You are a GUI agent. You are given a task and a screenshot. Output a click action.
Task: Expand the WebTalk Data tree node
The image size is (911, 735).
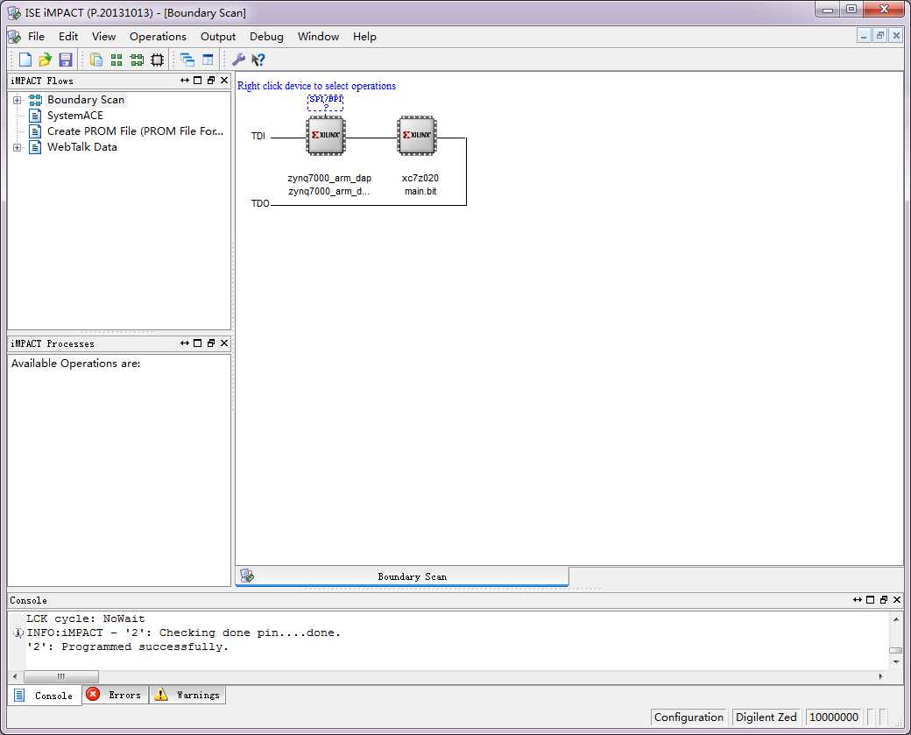[18, 147]
